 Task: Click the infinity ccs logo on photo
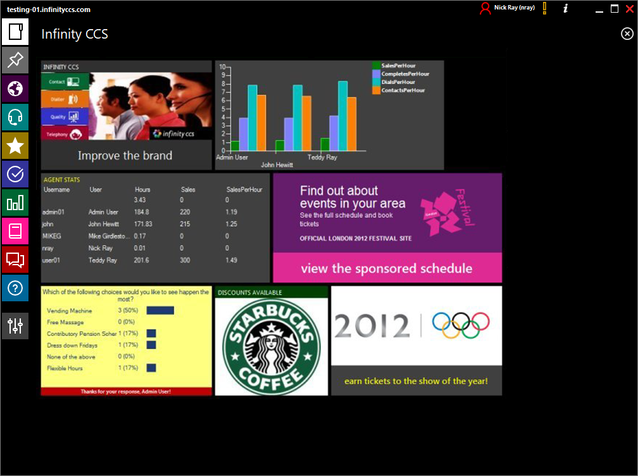(x=173, y=134)
